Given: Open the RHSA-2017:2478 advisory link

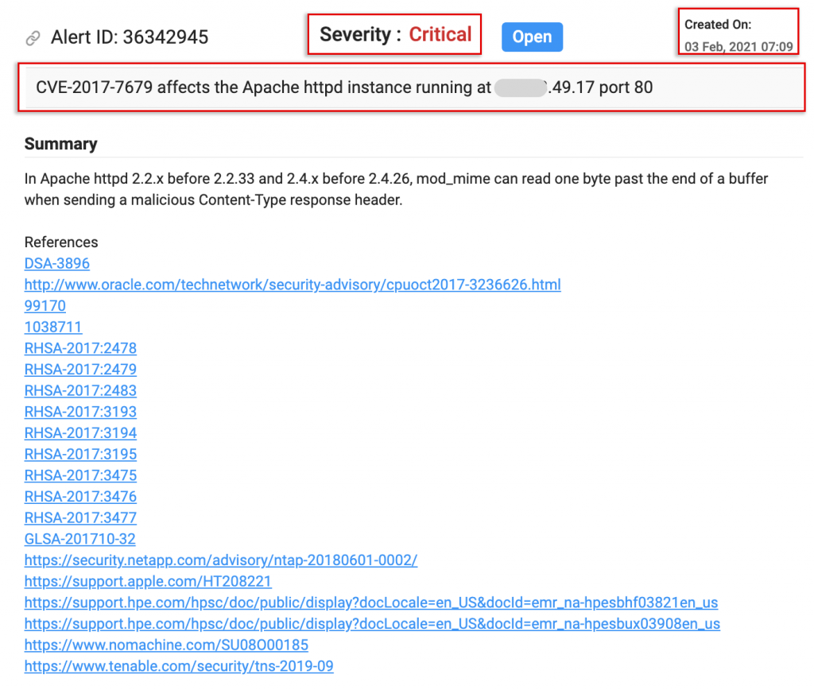Looking at the screenshot, I should pos(80,348).
